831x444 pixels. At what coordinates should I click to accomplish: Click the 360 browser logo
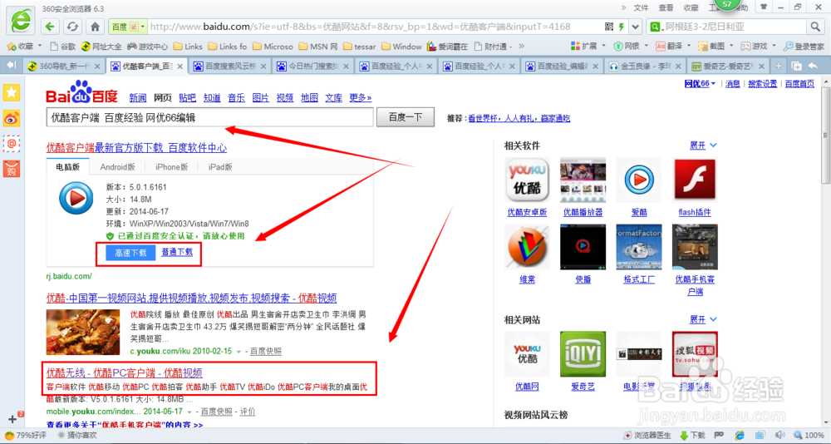point(20,22)
